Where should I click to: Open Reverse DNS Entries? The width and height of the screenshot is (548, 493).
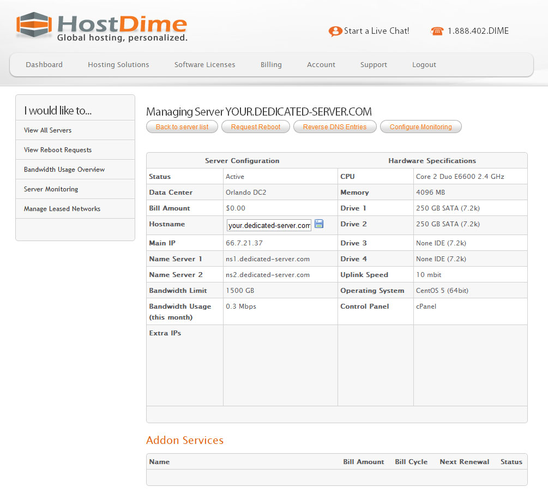(x=335, y=127)
